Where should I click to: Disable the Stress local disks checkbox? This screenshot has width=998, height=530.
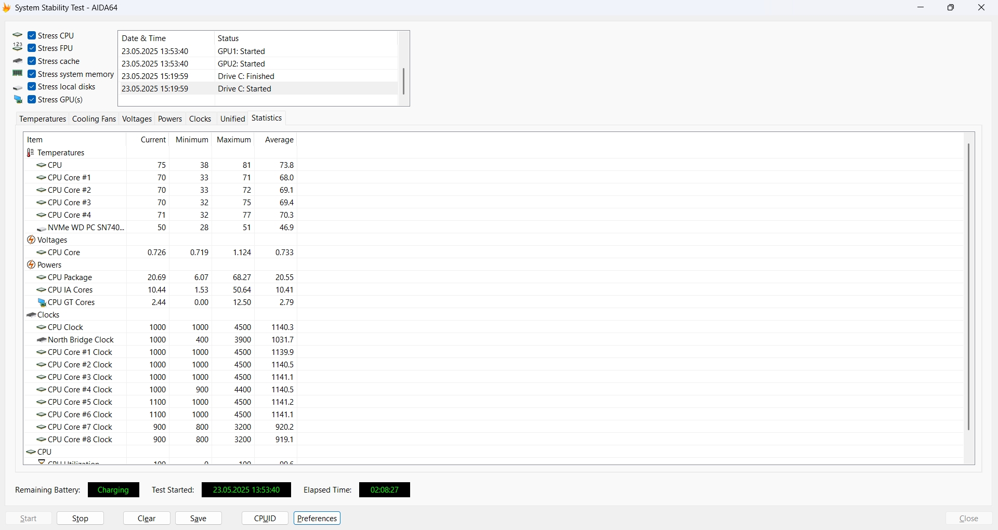[32, 87]
